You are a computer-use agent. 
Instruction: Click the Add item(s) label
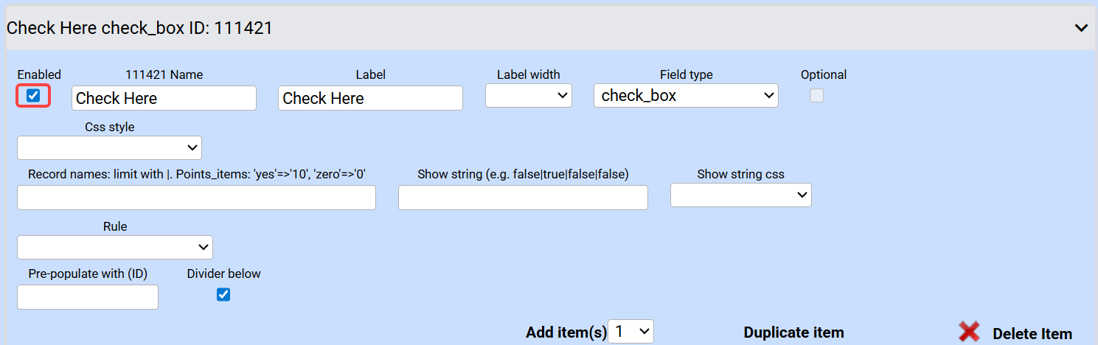click(x=566, y=332)
